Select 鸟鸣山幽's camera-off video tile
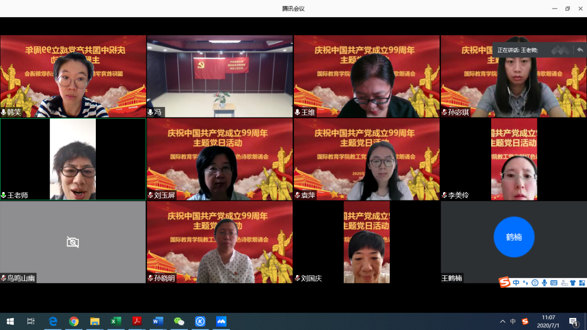587x330 pixels. click(x=73, y=242)
